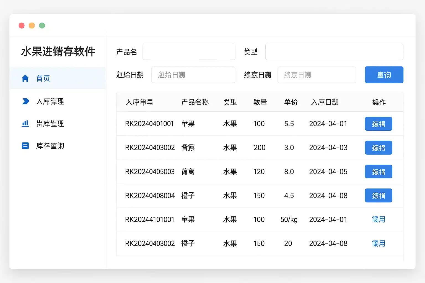Click the blue link in RK20244101001 row
The width and height of the screenshot is (425, 283).
click(378, 219)
